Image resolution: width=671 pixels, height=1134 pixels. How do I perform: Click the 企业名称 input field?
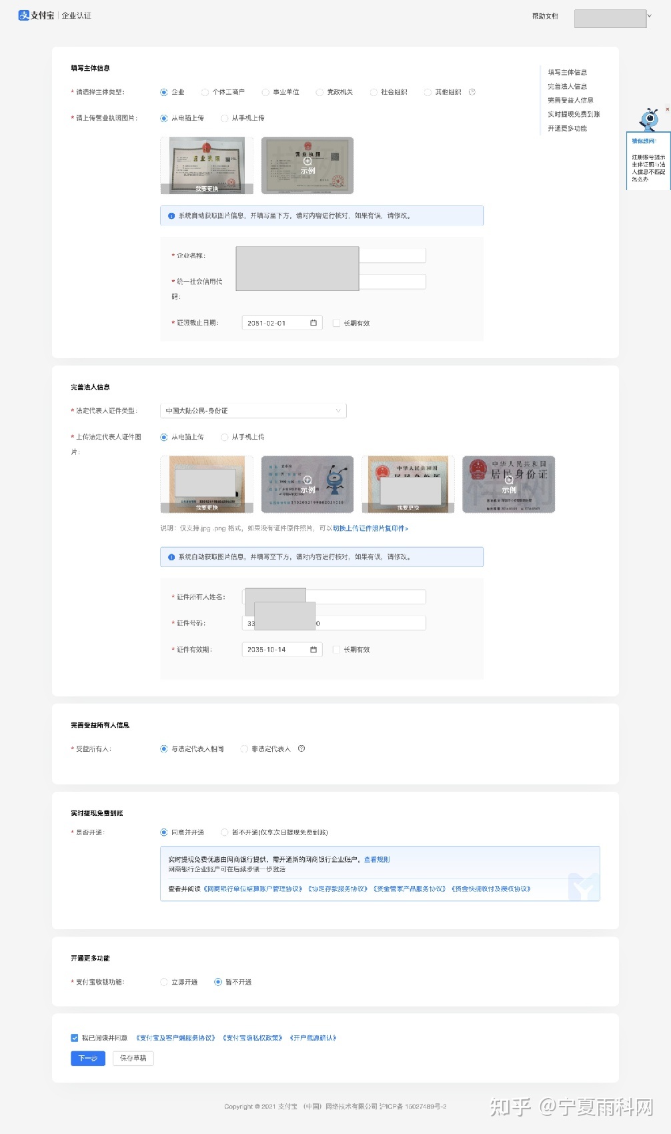392,255
